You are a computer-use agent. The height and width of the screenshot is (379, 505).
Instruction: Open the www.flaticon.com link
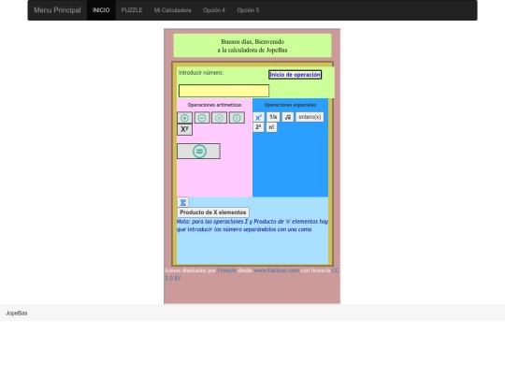pyautogui.click(x=276, y=270)
